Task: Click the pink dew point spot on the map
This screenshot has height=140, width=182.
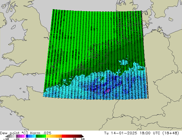Action: tap(108, 91)
